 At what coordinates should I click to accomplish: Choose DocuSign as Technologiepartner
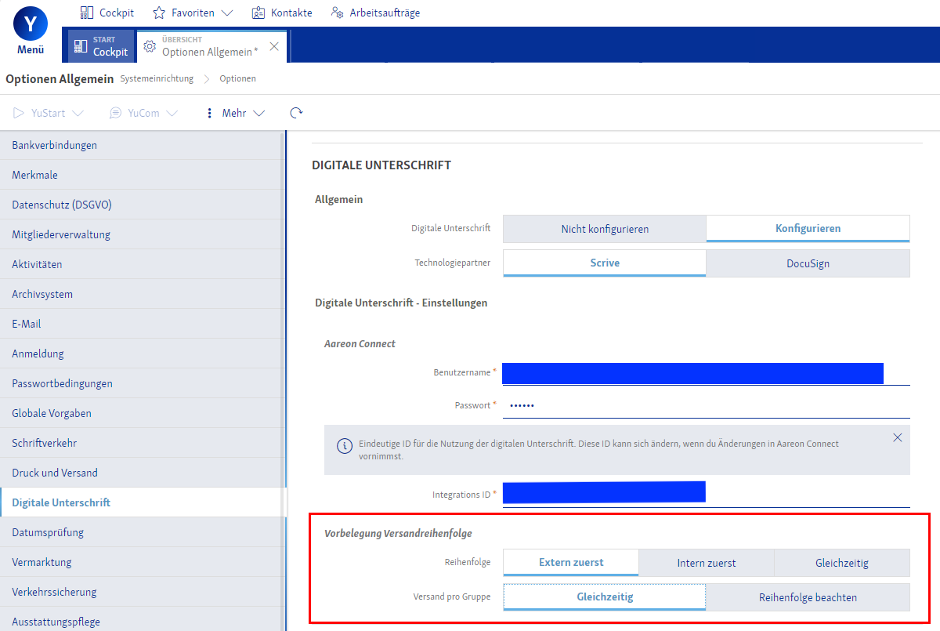[x=808, y=263]
